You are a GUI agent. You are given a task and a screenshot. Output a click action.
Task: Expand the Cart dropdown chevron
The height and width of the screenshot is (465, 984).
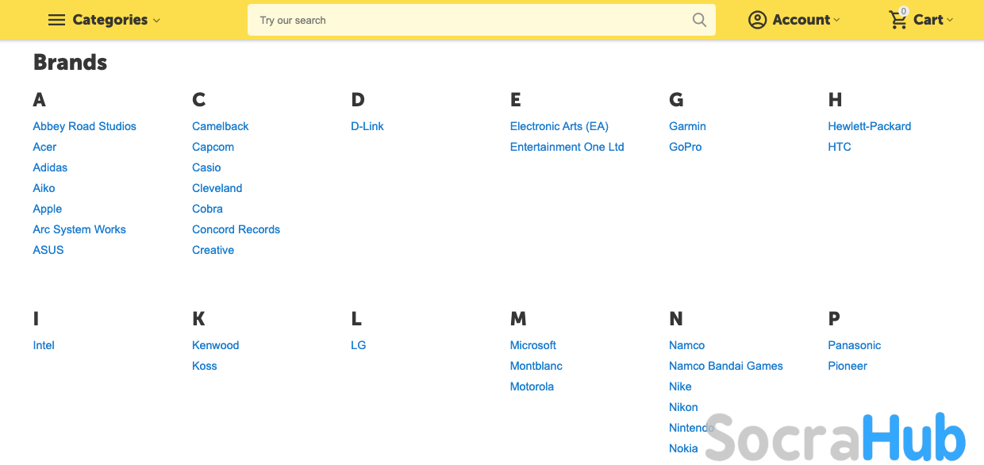tap(950, 21)
